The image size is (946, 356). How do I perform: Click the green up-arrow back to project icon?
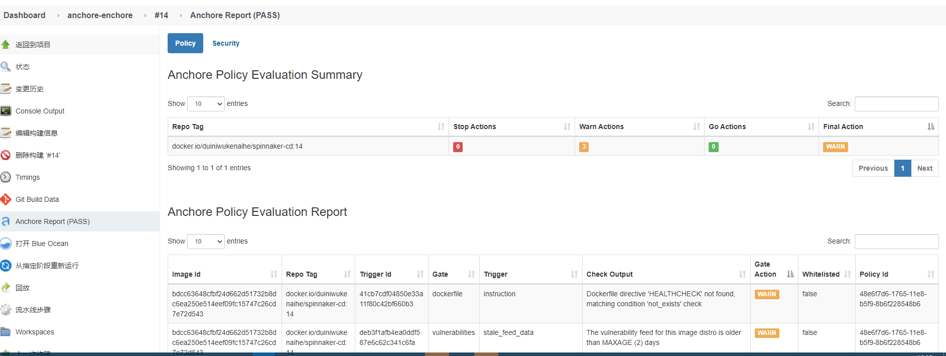[6, 45]
